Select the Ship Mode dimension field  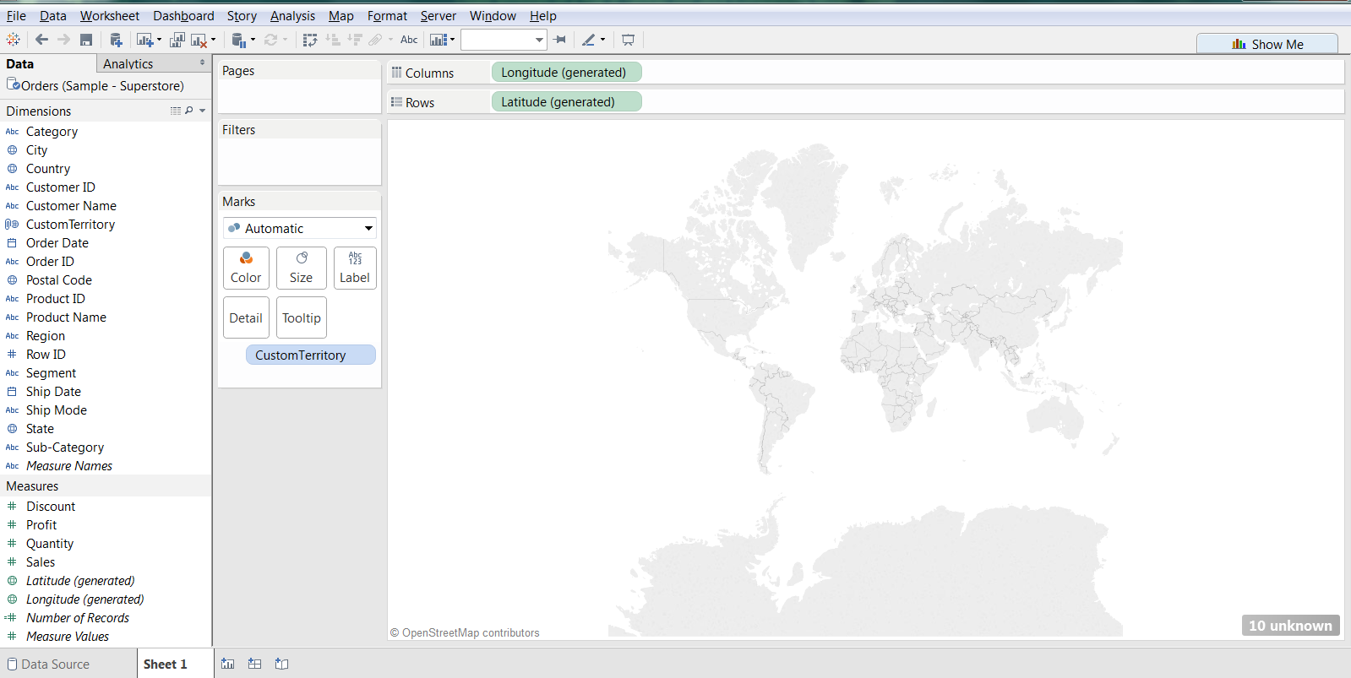(57, 410)
